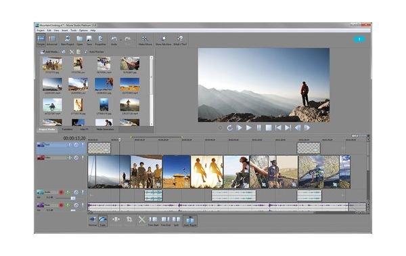Open Track FX on the Video track
Screen dimensions: 406x256
(70, 158)
